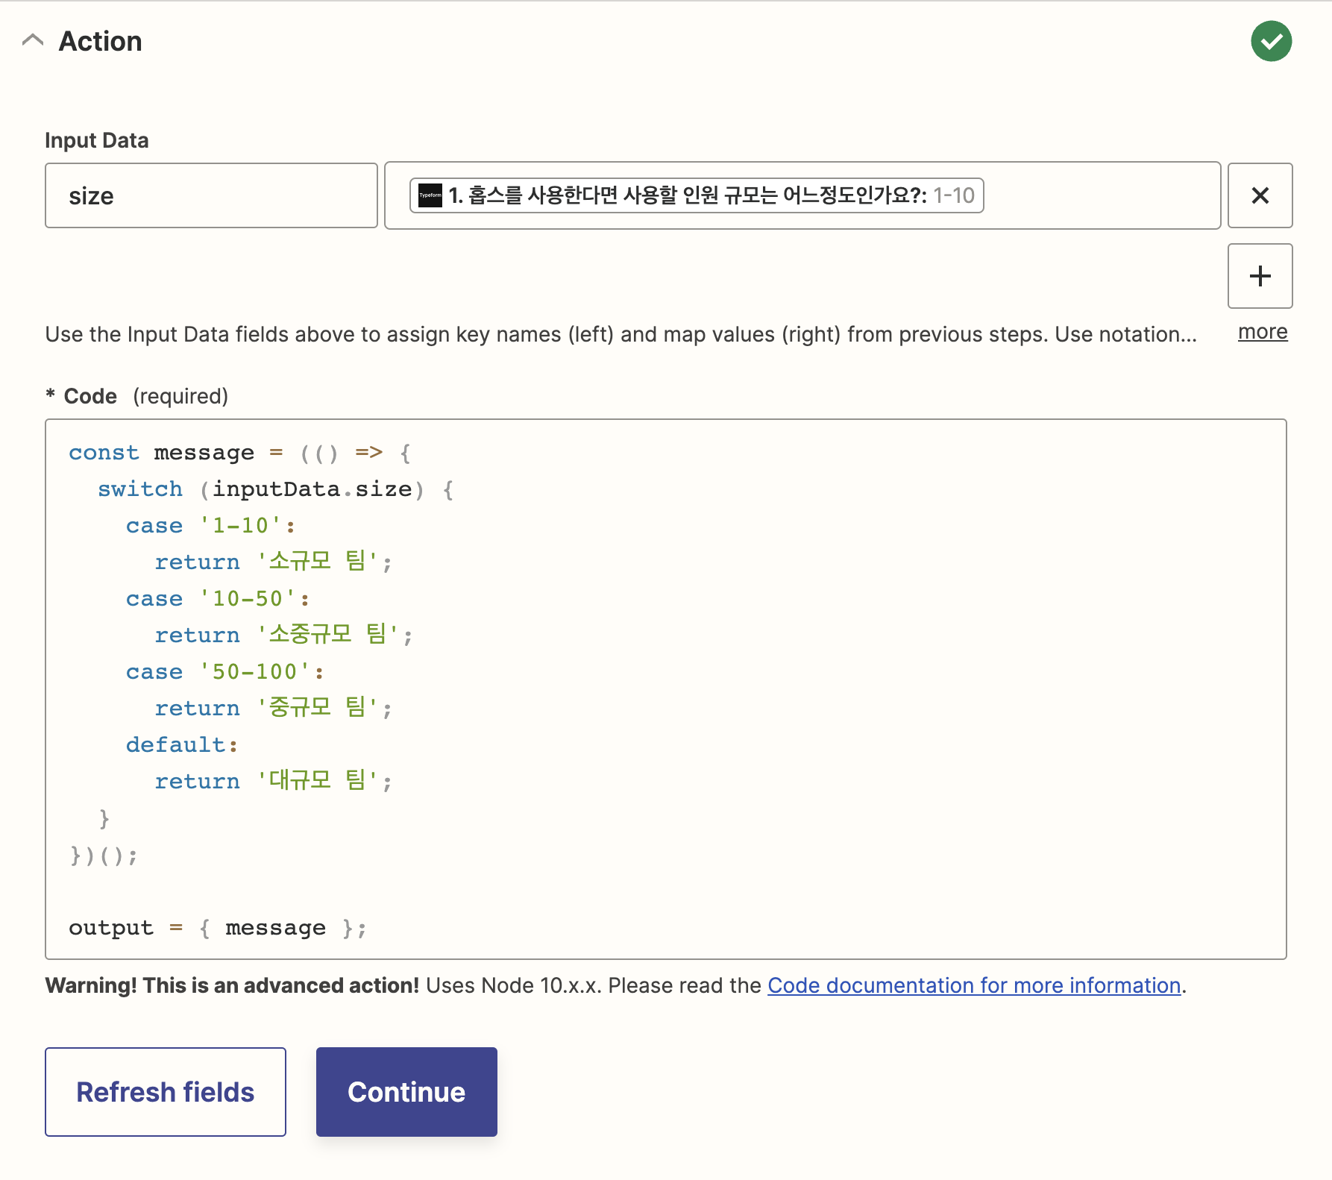Screen dimensions: 1332x1180
Task: Click the 'default:' code line
Action: point(181,745)
